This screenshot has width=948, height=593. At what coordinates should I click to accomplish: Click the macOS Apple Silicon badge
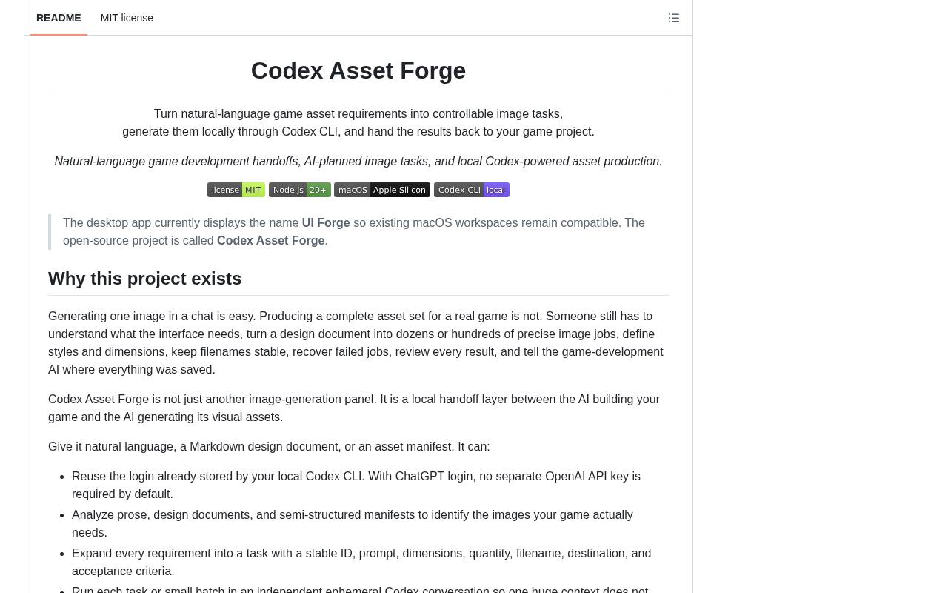coord(382,190)
